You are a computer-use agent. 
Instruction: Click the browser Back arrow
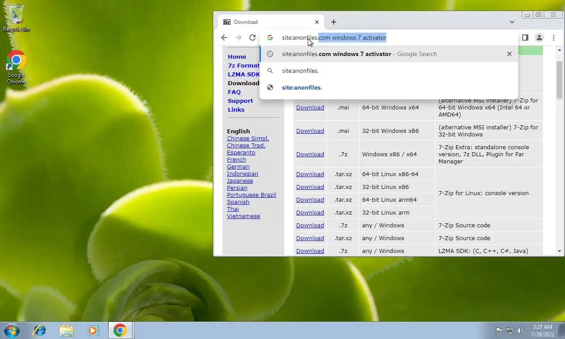click(x=224, y=38)
